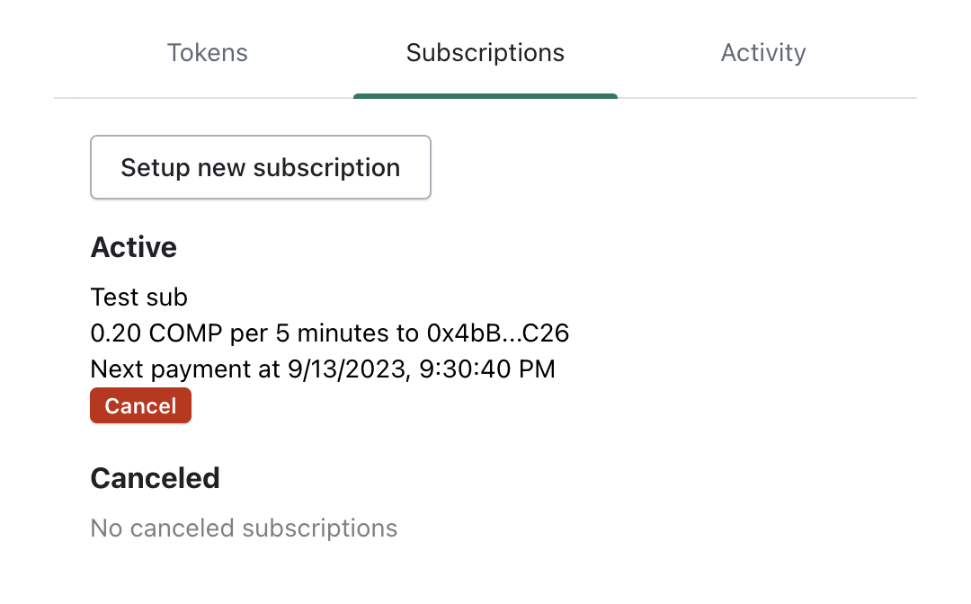Viewport: 971px width, 604px height.
Task: Click the Canceled section heading
Action: click(155, 478)
